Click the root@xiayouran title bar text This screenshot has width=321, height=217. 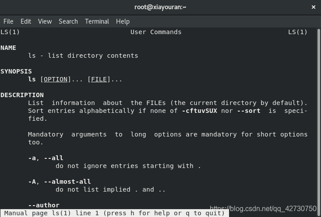[x=160, y=7]
